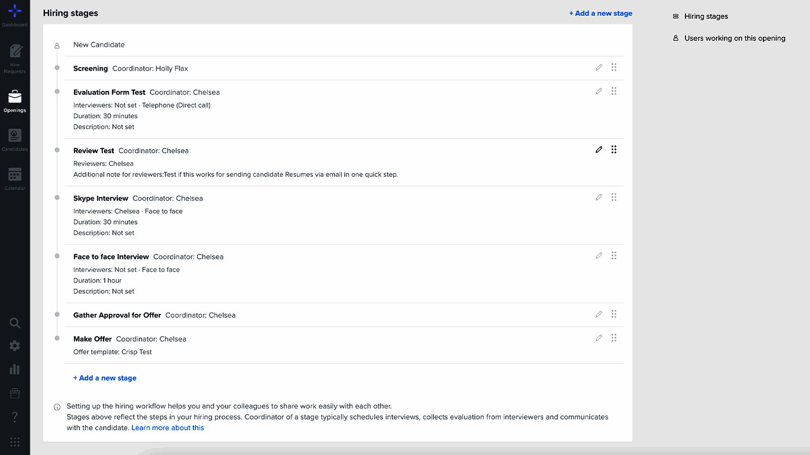Open the help question mark icon

(x=15, y=417)
